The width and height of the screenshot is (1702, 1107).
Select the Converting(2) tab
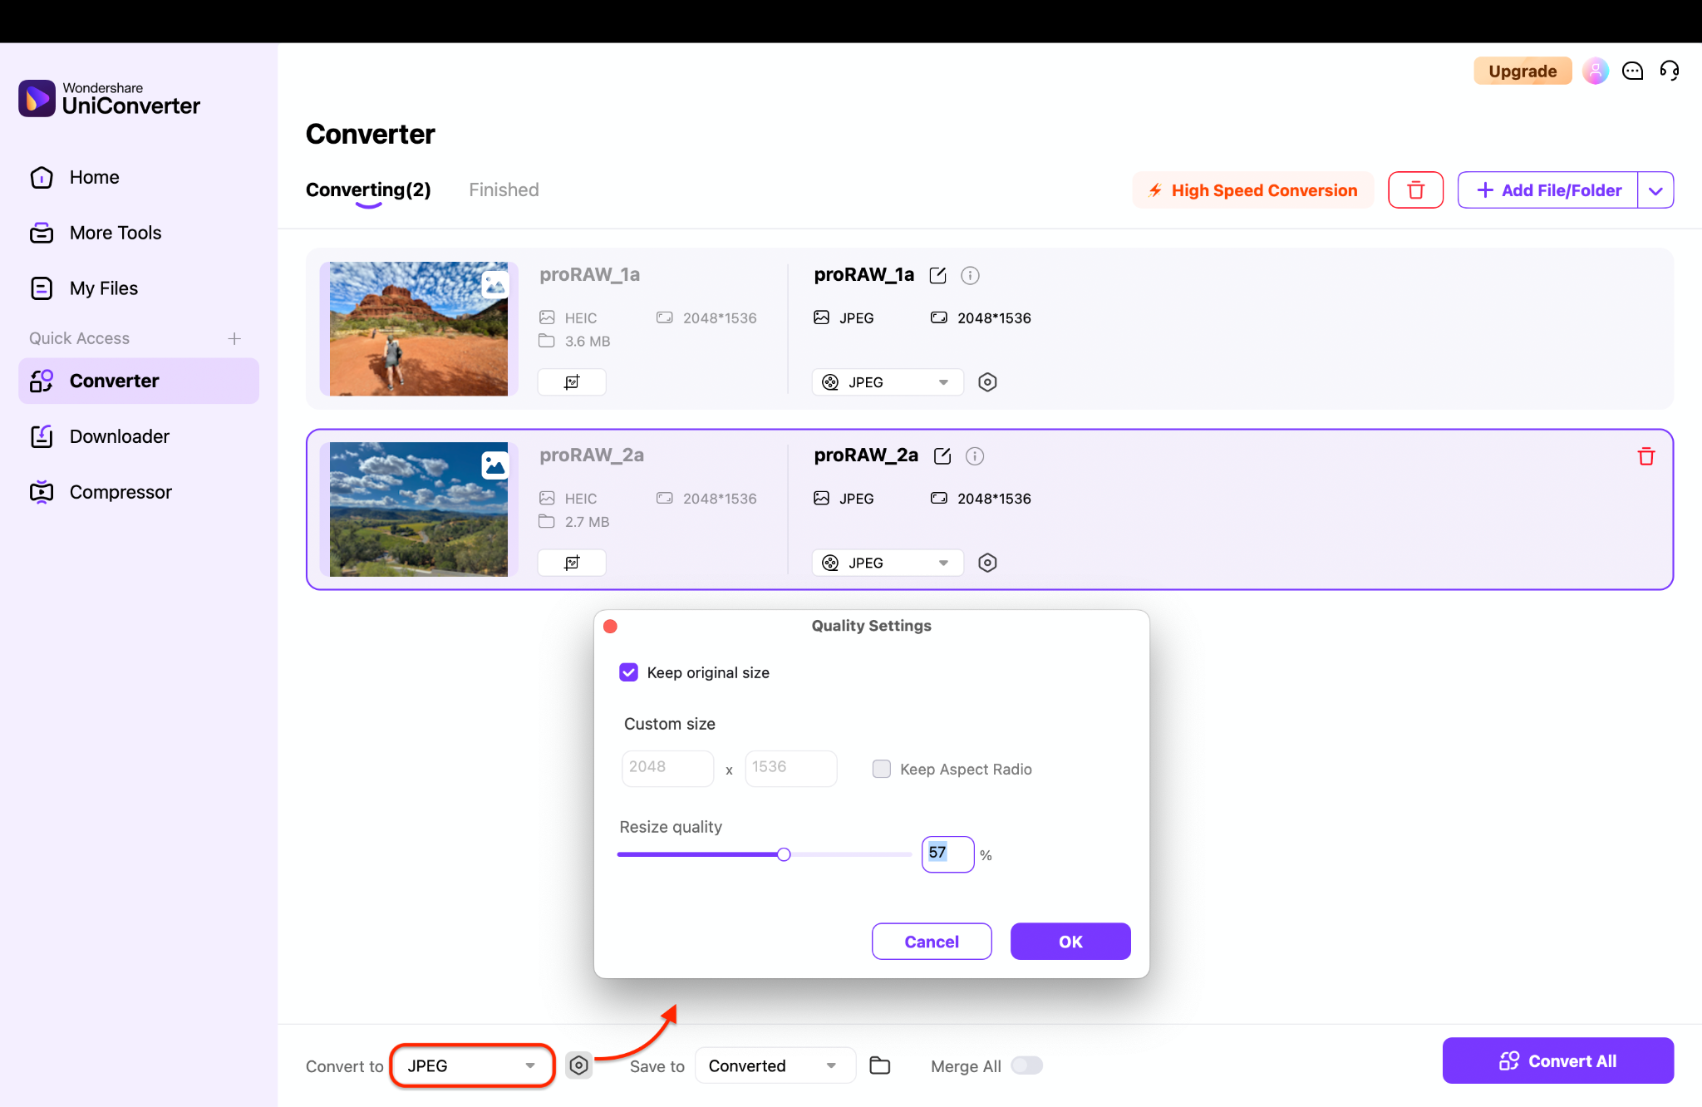tap(367, 189)
